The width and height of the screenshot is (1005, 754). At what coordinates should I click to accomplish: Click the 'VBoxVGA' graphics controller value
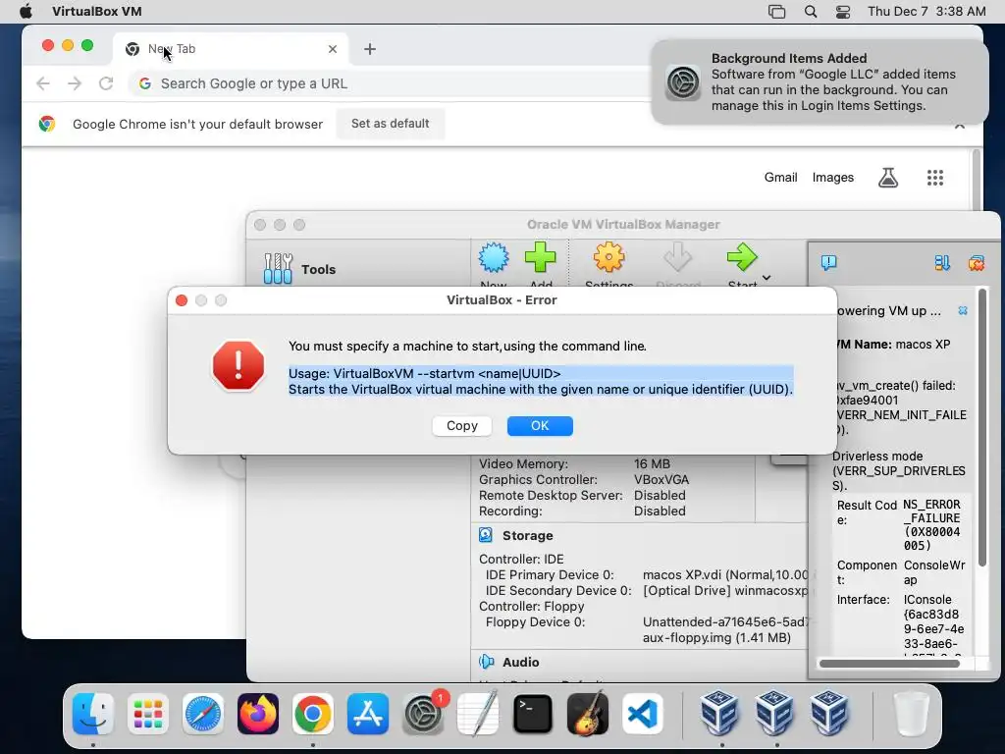click(x=661, y=479)
